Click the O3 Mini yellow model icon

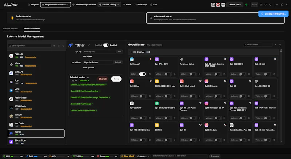click(157, 125)
